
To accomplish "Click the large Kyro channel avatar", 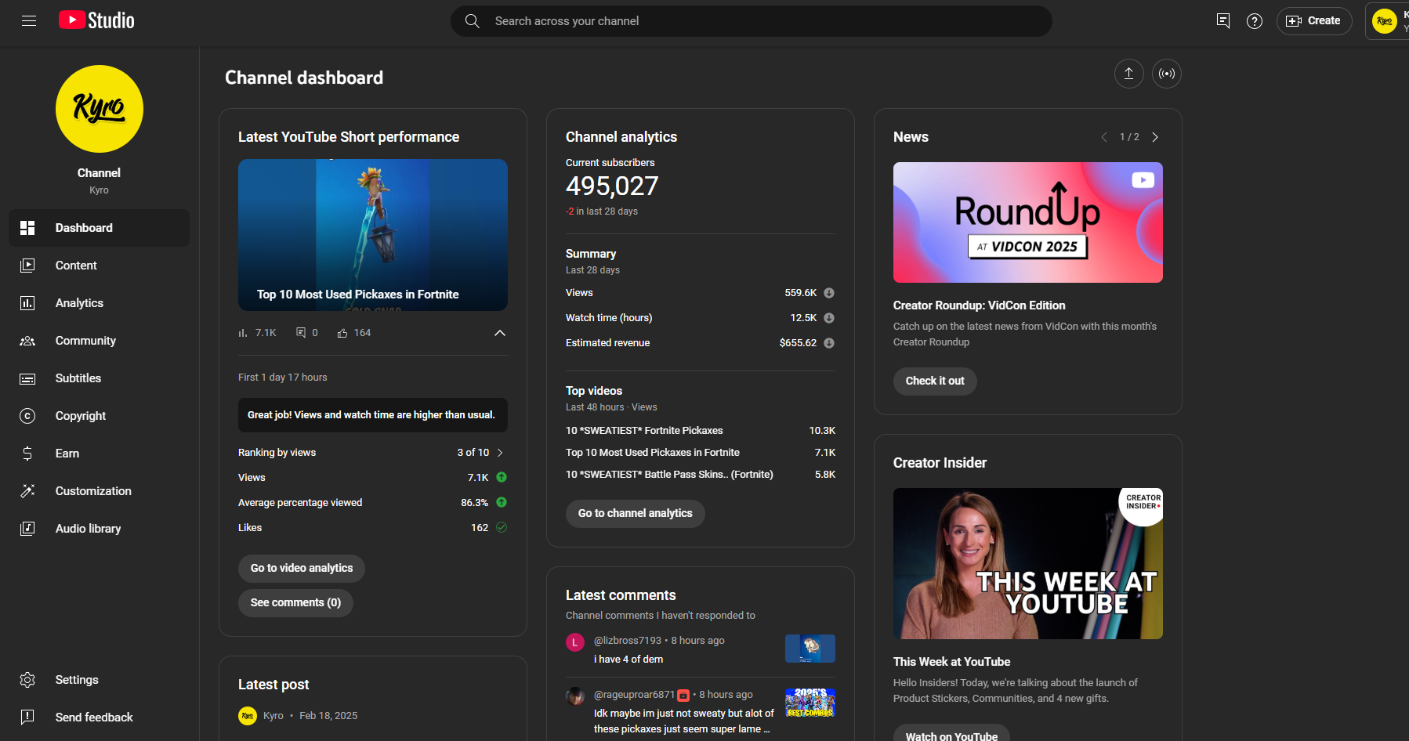I will tap(100, 109).
